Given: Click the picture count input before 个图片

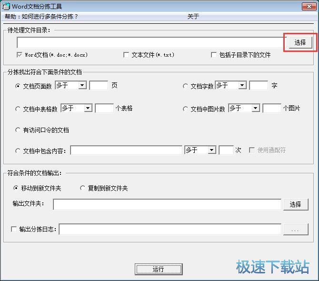Looking at the screenshot, I should click(x=272, y=108).
